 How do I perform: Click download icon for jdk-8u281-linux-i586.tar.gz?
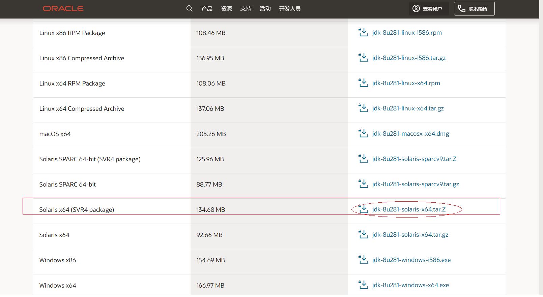[x=363, y=58]
